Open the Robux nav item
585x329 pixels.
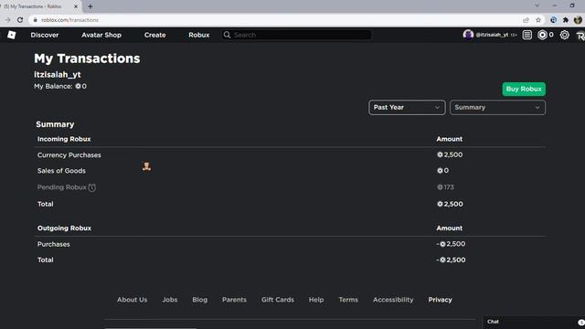tap(199, 35)
